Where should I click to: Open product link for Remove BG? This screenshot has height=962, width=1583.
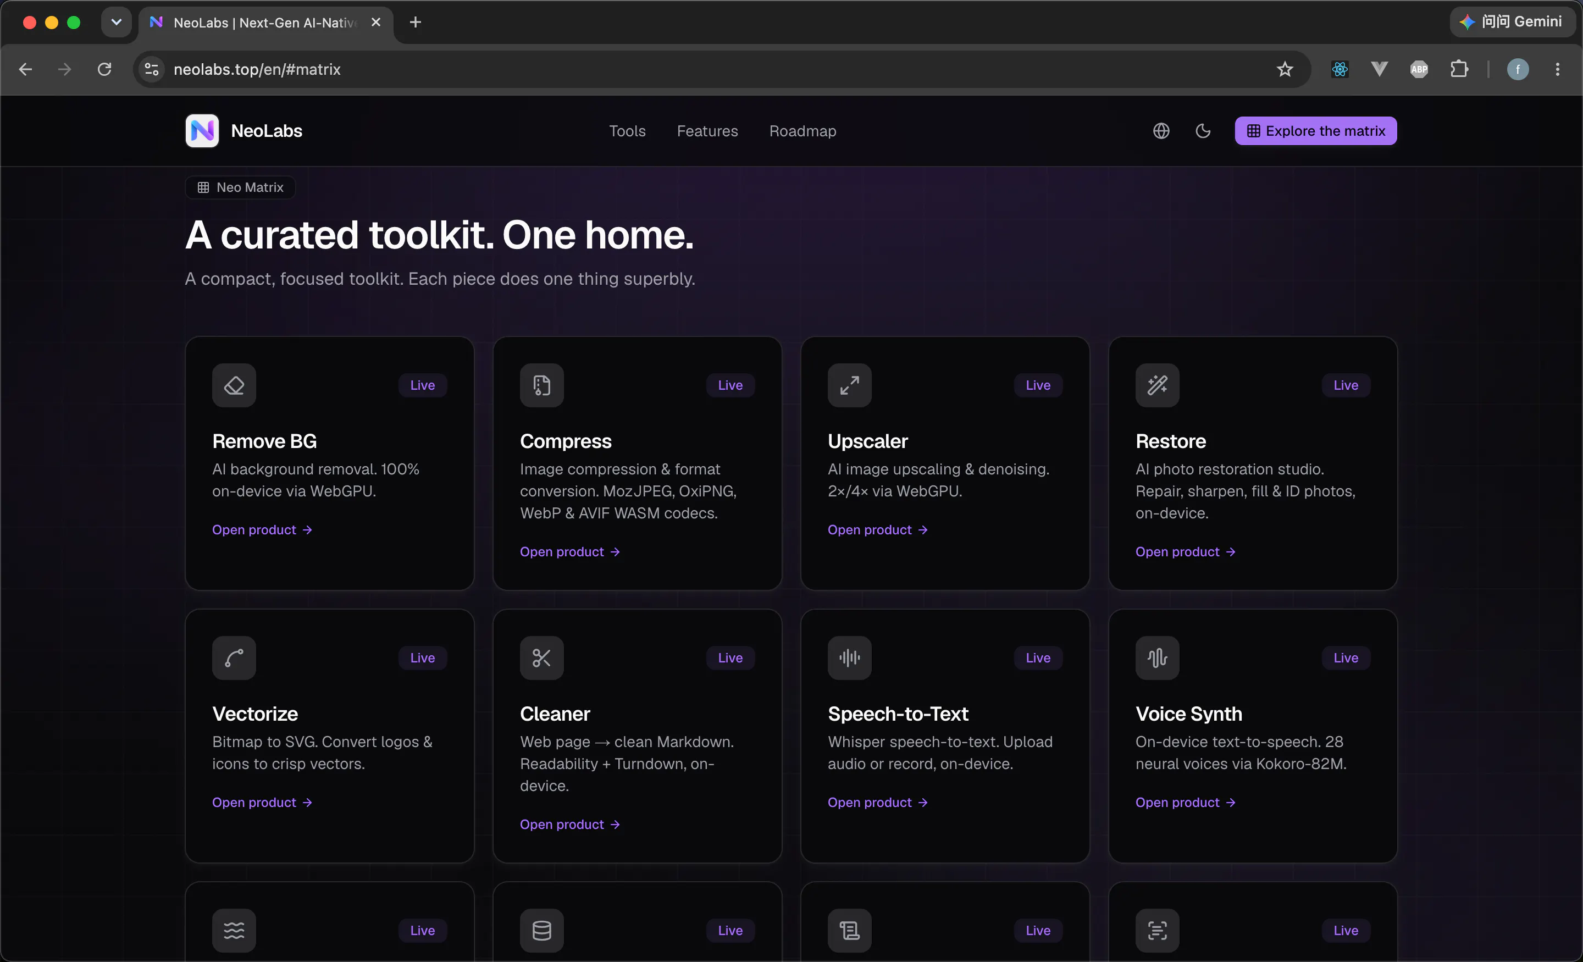pyautogui.click(x=262, y=530)
